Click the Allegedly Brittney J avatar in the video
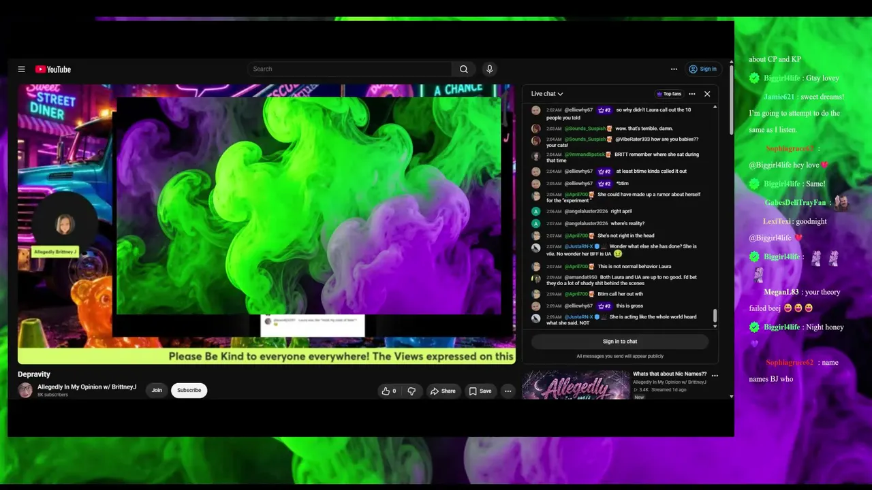The image size is (872, 490). point(65,224)
